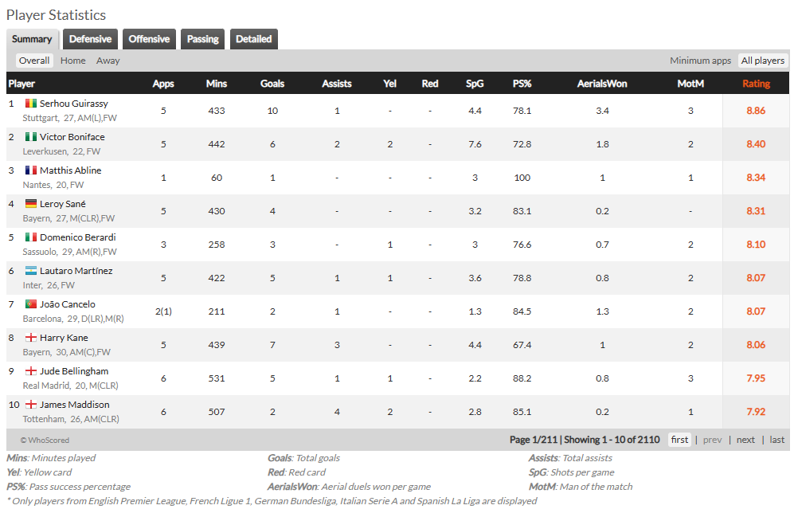The height and width of the screenshot is (513, 798).
Task: Select the Overall filter option
Action: [34, 61]
